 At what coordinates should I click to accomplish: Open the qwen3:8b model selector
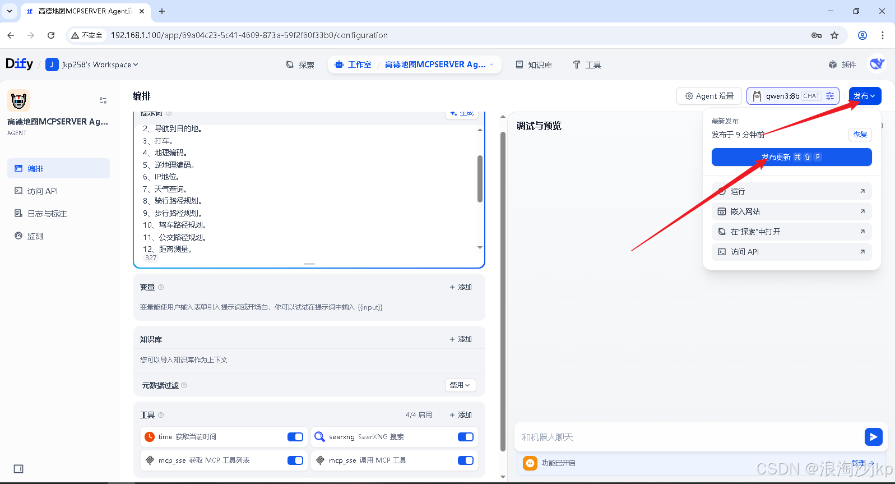pyautogui.click(x=792, y=96)
